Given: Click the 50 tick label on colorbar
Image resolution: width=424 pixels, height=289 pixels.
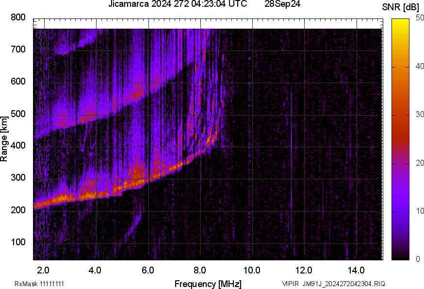Looking at the screenshot, I should click(420, 18).
